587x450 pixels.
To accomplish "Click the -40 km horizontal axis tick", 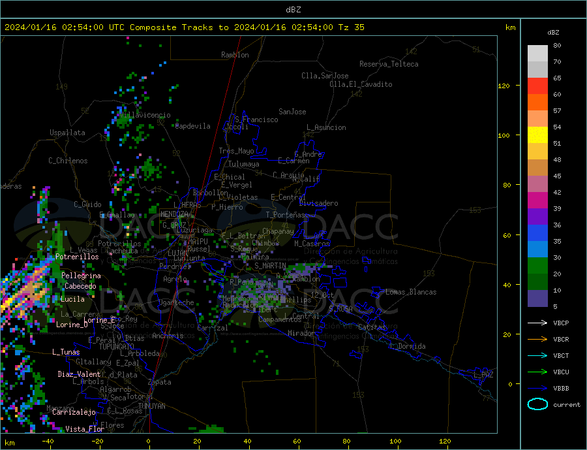I will click(48, 441).
